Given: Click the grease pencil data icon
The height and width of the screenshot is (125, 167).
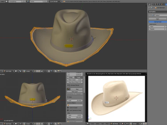Looking at the screenshot, I should 69,89.
